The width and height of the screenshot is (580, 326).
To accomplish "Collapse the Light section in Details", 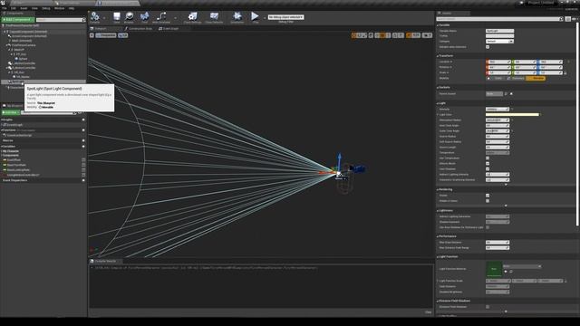I will [x=438, y=103].
